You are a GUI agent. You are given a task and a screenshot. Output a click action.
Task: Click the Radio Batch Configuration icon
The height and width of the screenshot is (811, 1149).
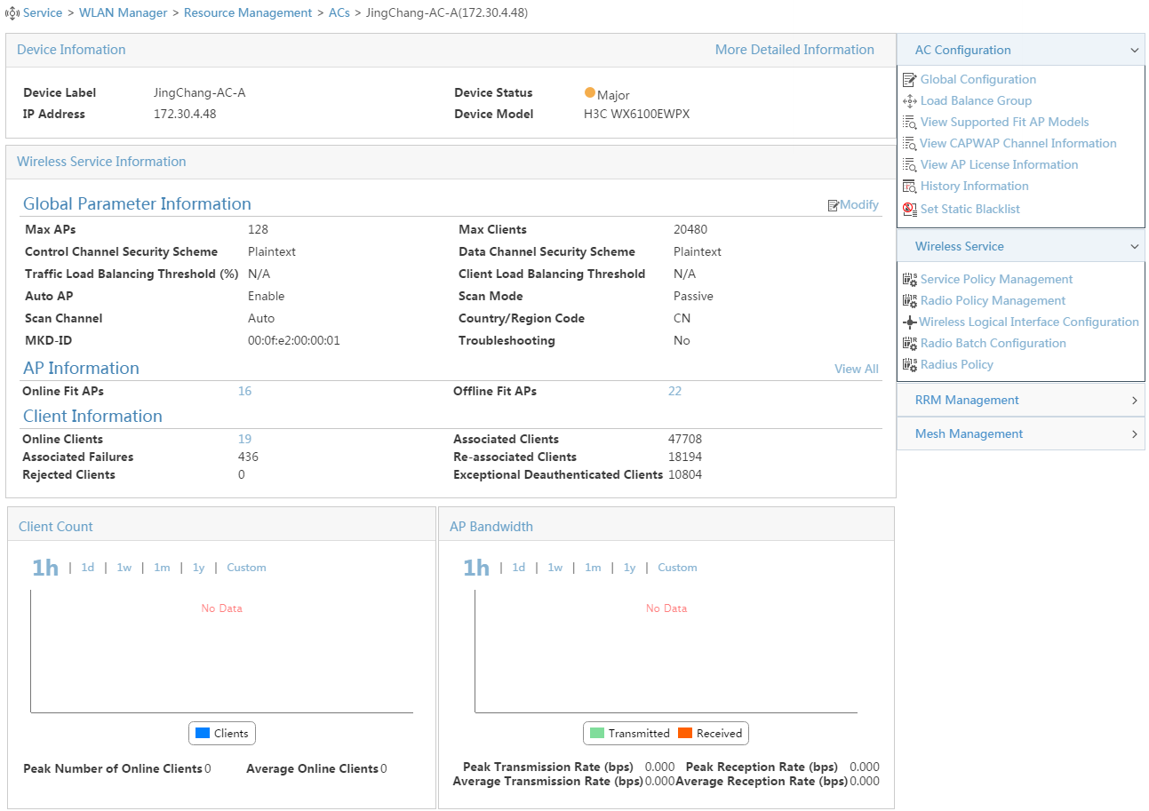[x=909, y=344]
